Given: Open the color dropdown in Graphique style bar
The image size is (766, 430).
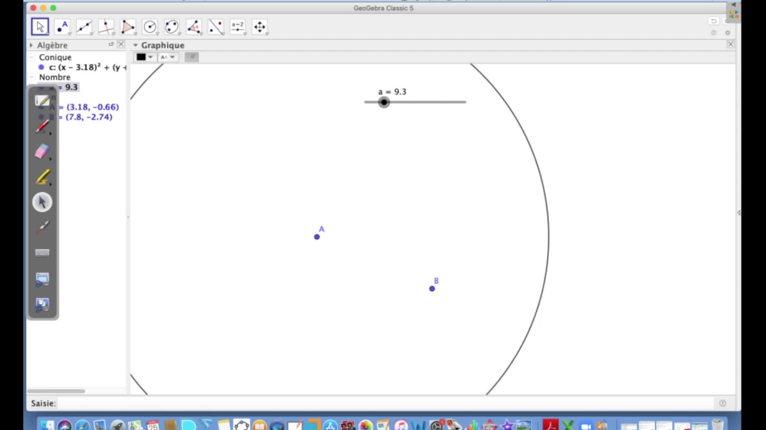Looking at the screenshot, I should tap(144, 57).
